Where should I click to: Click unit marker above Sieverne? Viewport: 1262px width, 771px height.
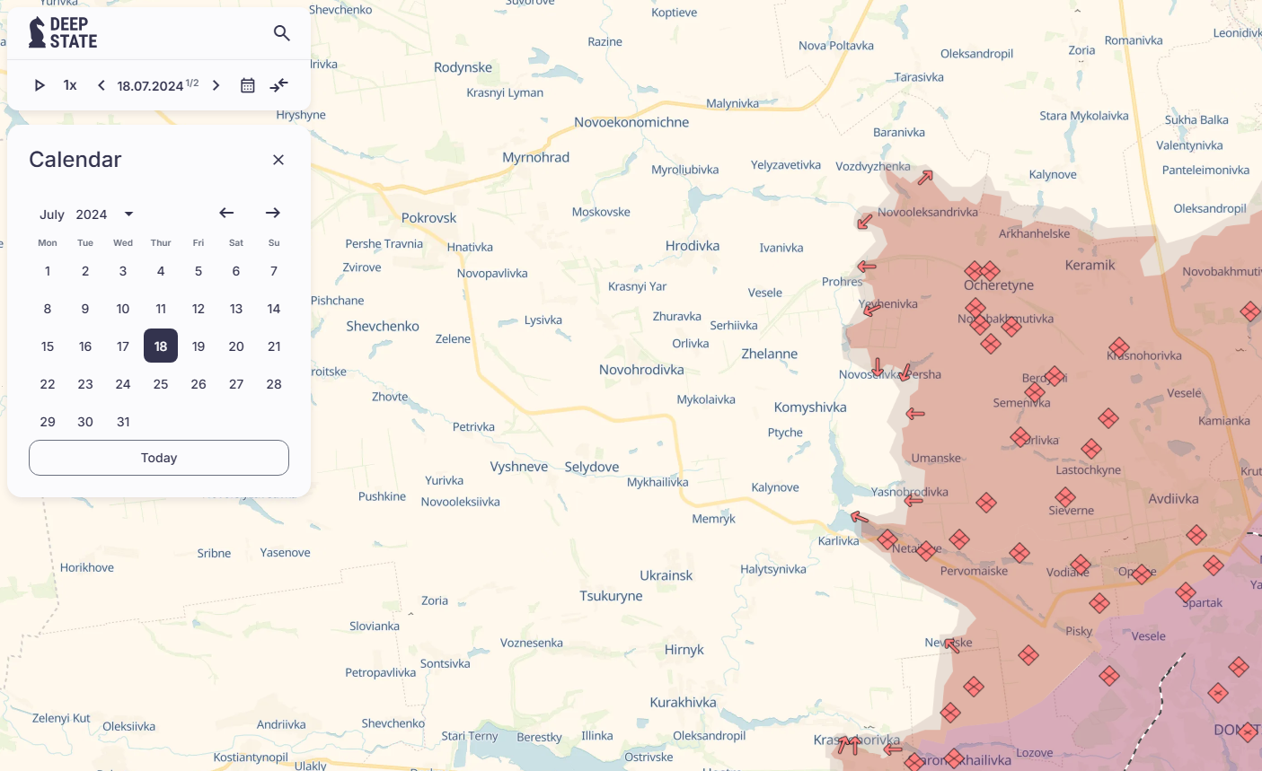[1065, 496]
